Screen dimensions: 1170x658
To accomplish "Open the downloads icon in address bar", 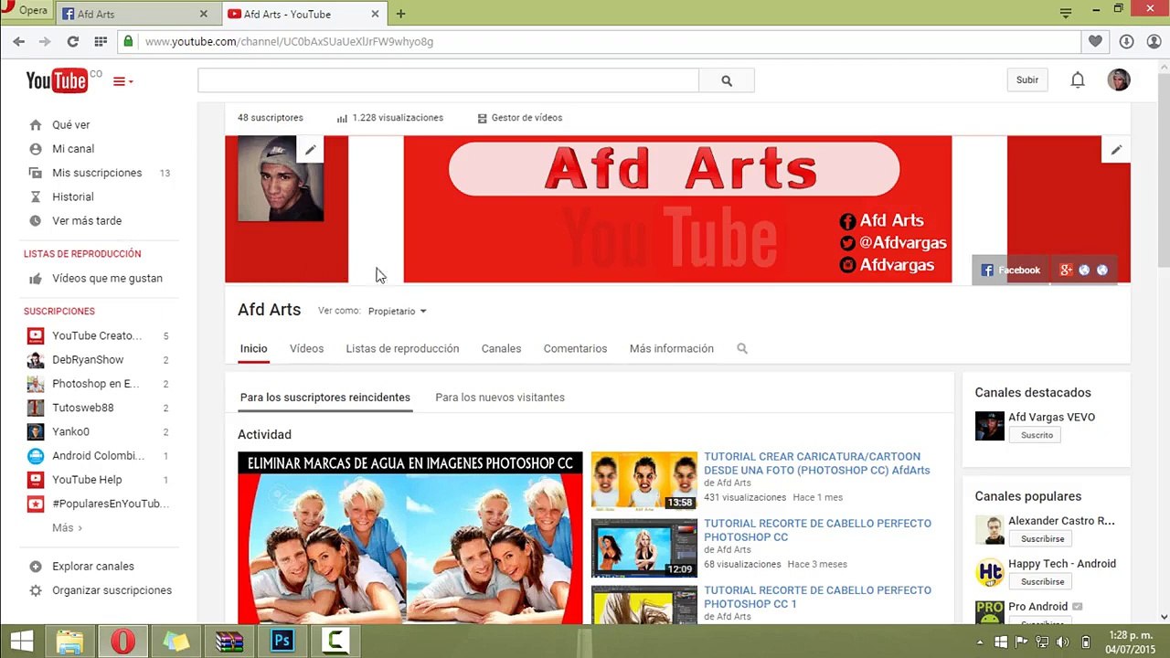I will (x=1126, y=41).
